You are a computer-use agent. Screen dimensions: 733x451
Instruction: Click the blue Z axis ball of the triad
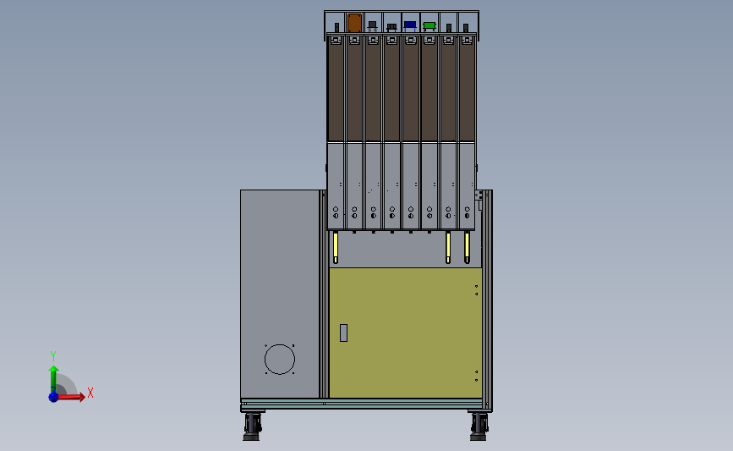point(53,397)
